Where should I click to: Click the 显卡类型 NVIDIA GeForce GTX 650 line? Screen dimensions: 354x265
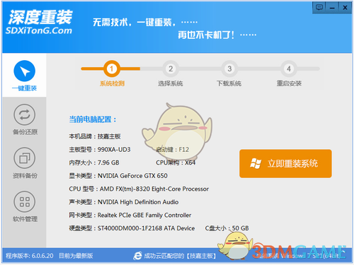tap(118, 176)
